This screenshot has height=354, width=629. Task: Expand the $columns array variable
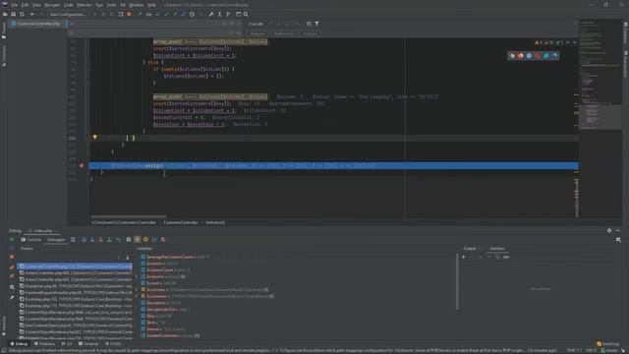click(138, 276)
